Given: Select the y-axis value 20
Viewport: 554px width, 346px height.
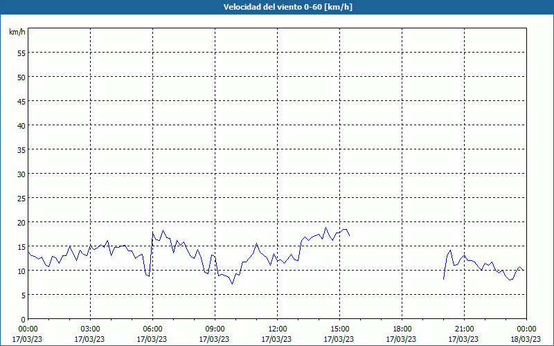Looking at the screenshot, I should [21, 222].
